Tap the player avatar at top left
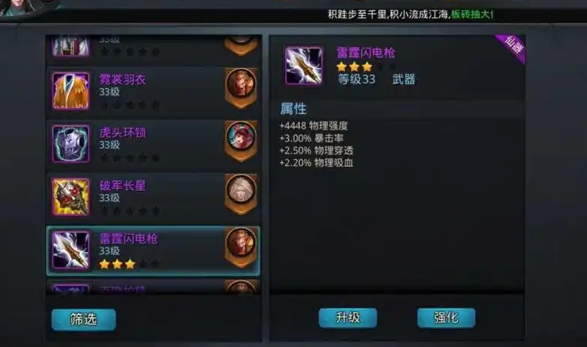587x347 pixels. tap(18, 8)
